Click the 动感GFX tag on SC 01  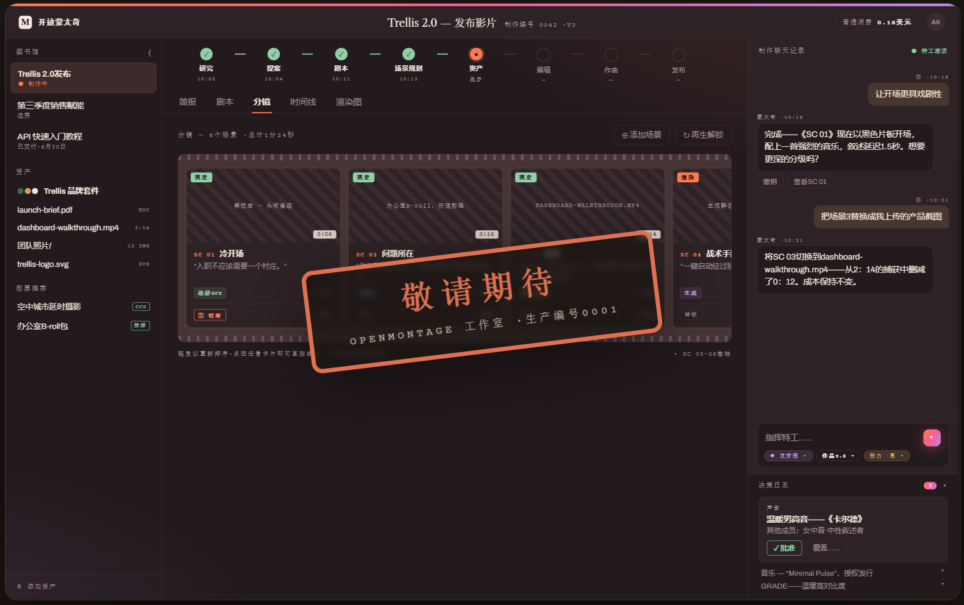[x=210, y=293]
